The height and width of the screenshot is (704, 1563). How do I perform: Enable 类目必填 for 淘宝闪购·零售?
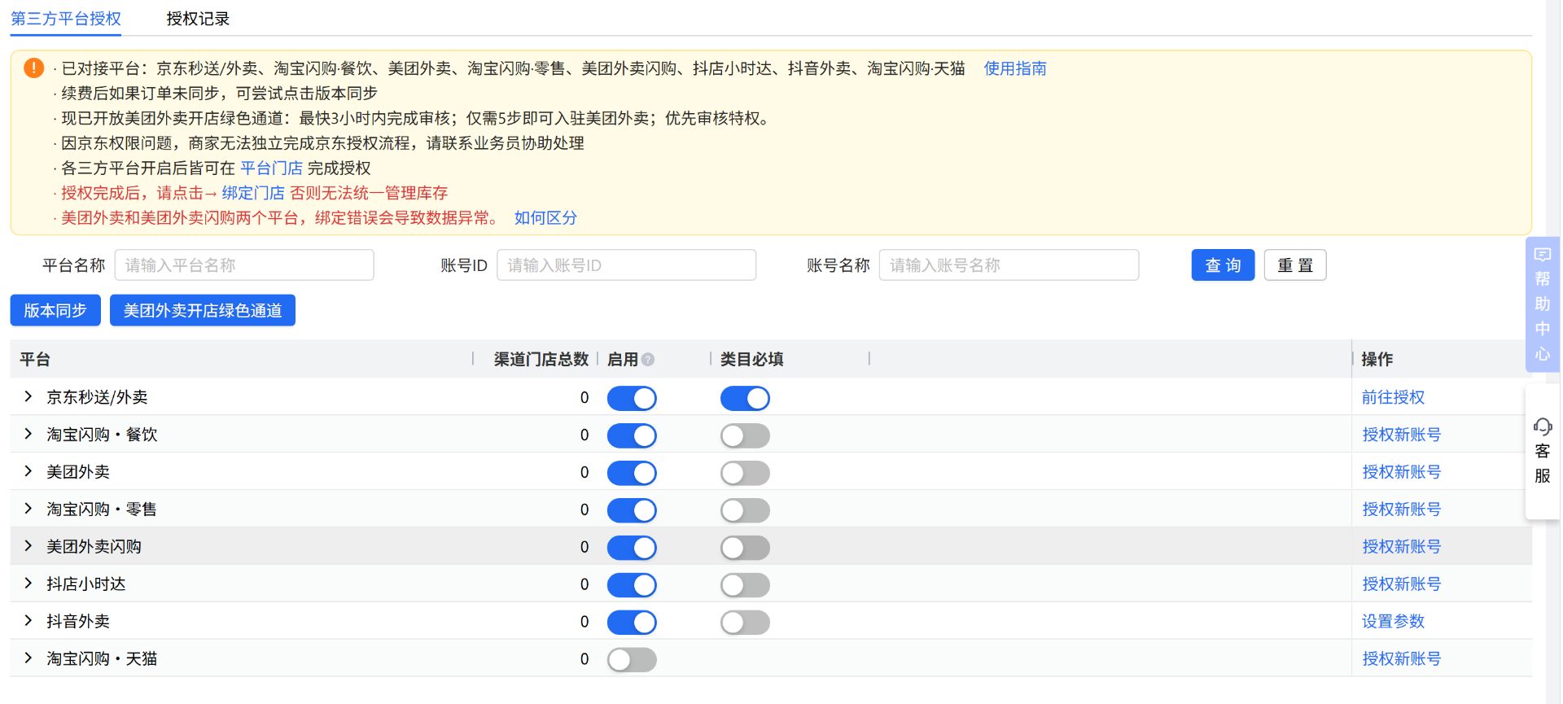click(x=745, y=510)
